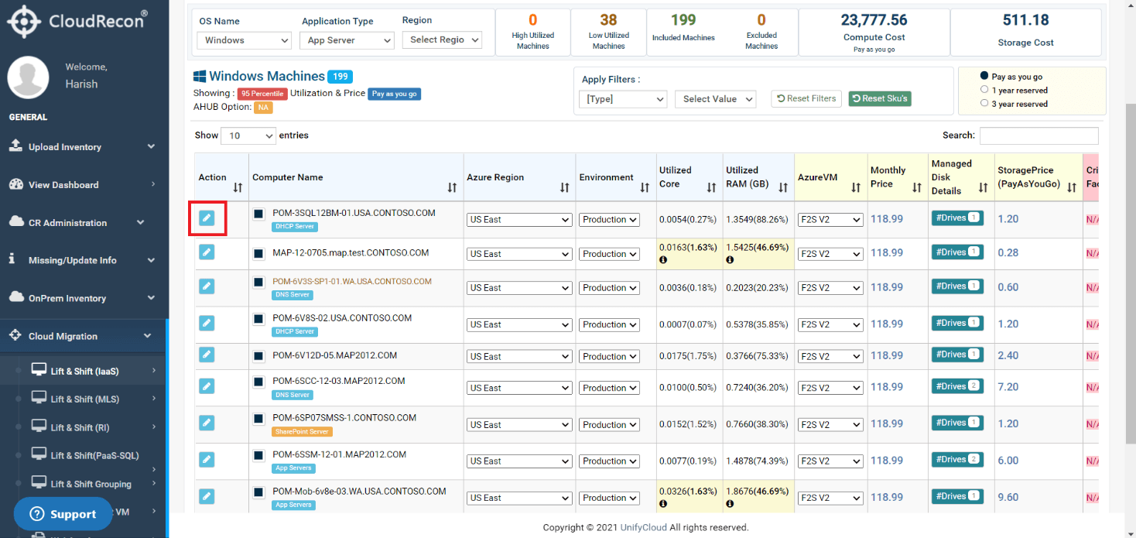Viewport: 1136px width, 538px height.
Task: Sort table by Computer Name column
Action: click(x=452, y=187)
